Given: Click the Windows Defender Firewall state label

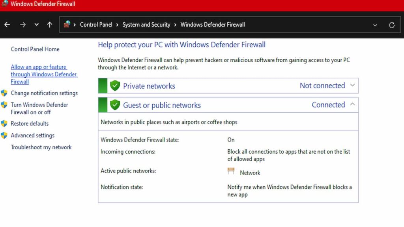Looking at the screenshot, I should (x=140, y=140).
